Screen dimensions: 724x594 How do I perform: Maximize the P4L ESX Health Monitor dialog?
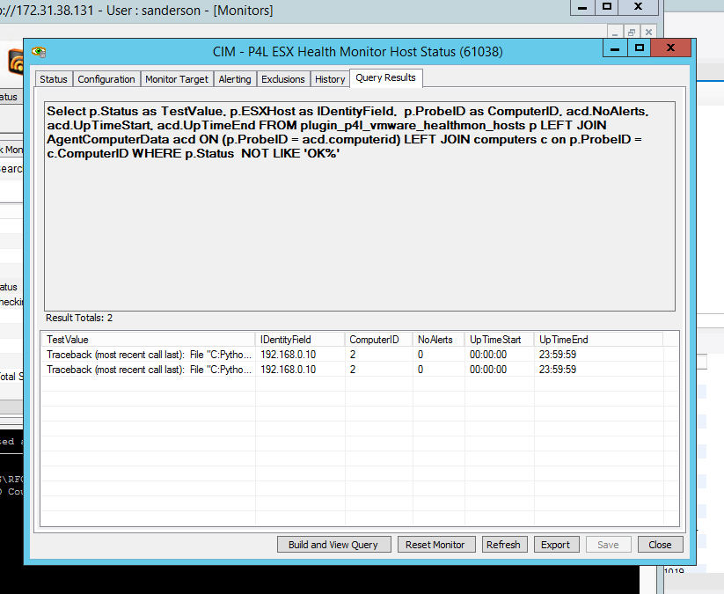[x=640, y=48]
